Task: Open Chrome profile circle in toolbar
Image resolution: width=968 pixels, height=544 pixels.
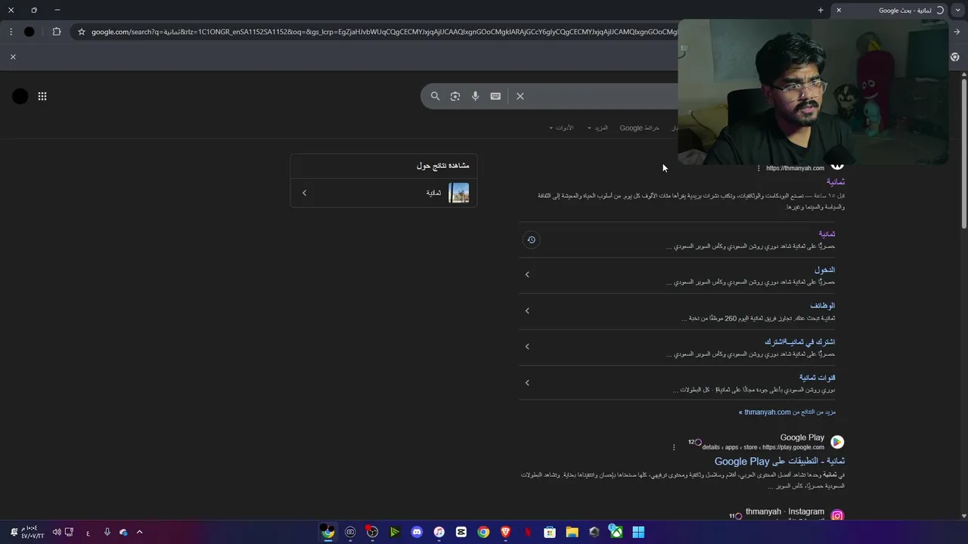Action: 29,32
